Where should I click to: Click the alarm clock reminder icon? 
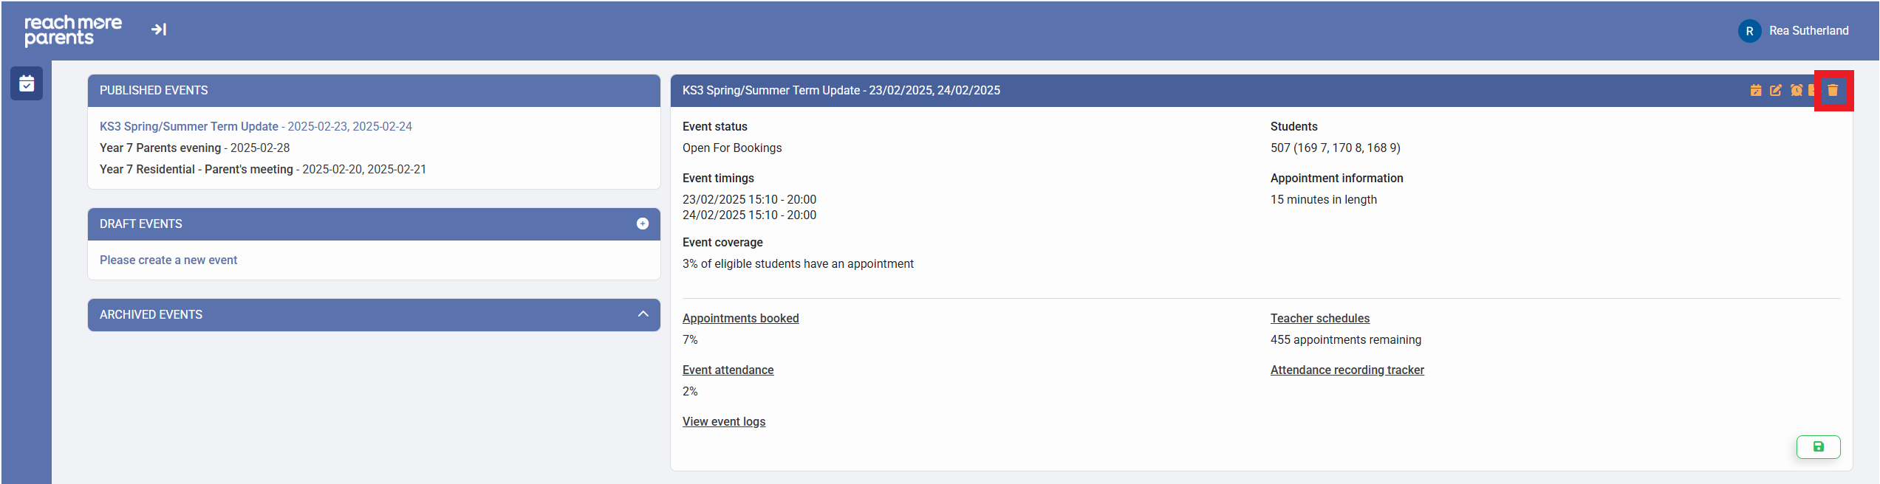1796,90
